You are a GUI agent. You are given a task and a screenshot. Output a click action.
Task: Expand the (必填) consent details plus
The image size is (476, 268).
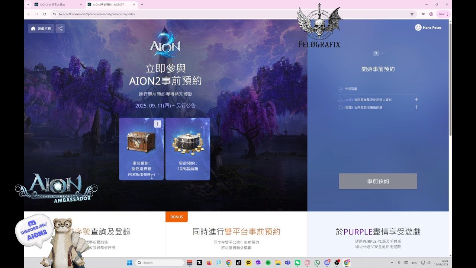point(416,99)
